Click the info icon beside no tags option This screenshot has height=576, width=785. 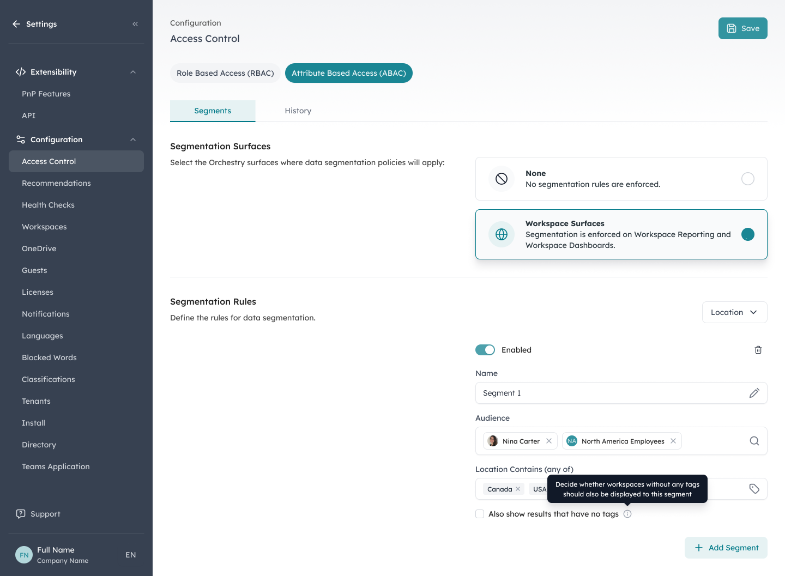coord(627,514)
